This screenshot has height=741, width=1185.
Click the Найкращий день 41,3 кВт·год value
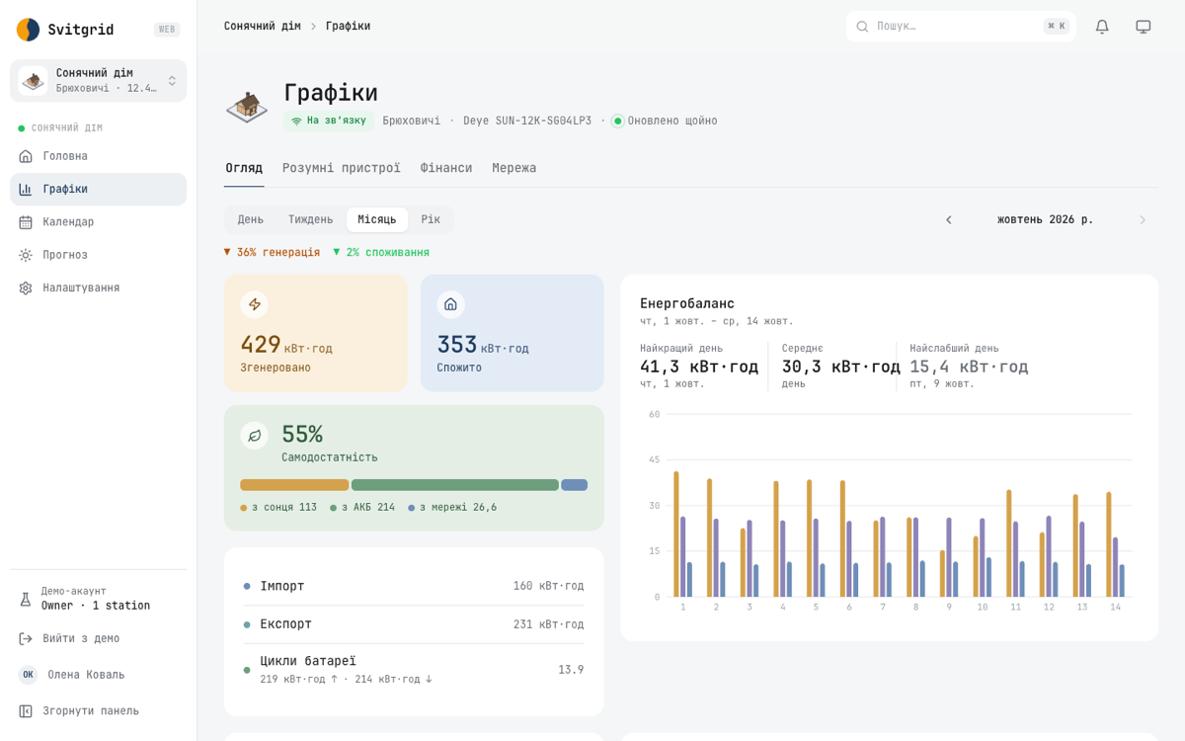tap(699, 367)
